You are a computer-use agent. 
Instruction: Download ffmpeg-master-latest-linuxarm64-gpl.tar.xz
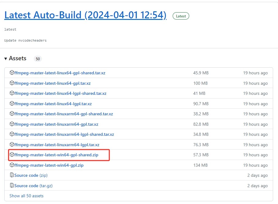coord(56,124)
